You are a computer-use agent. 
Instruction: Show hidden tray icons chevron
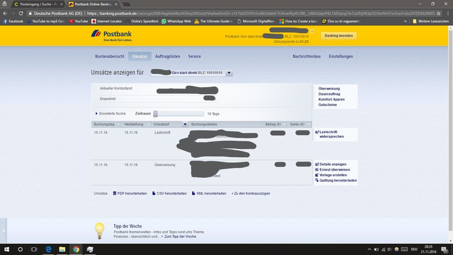click(369, 249)
